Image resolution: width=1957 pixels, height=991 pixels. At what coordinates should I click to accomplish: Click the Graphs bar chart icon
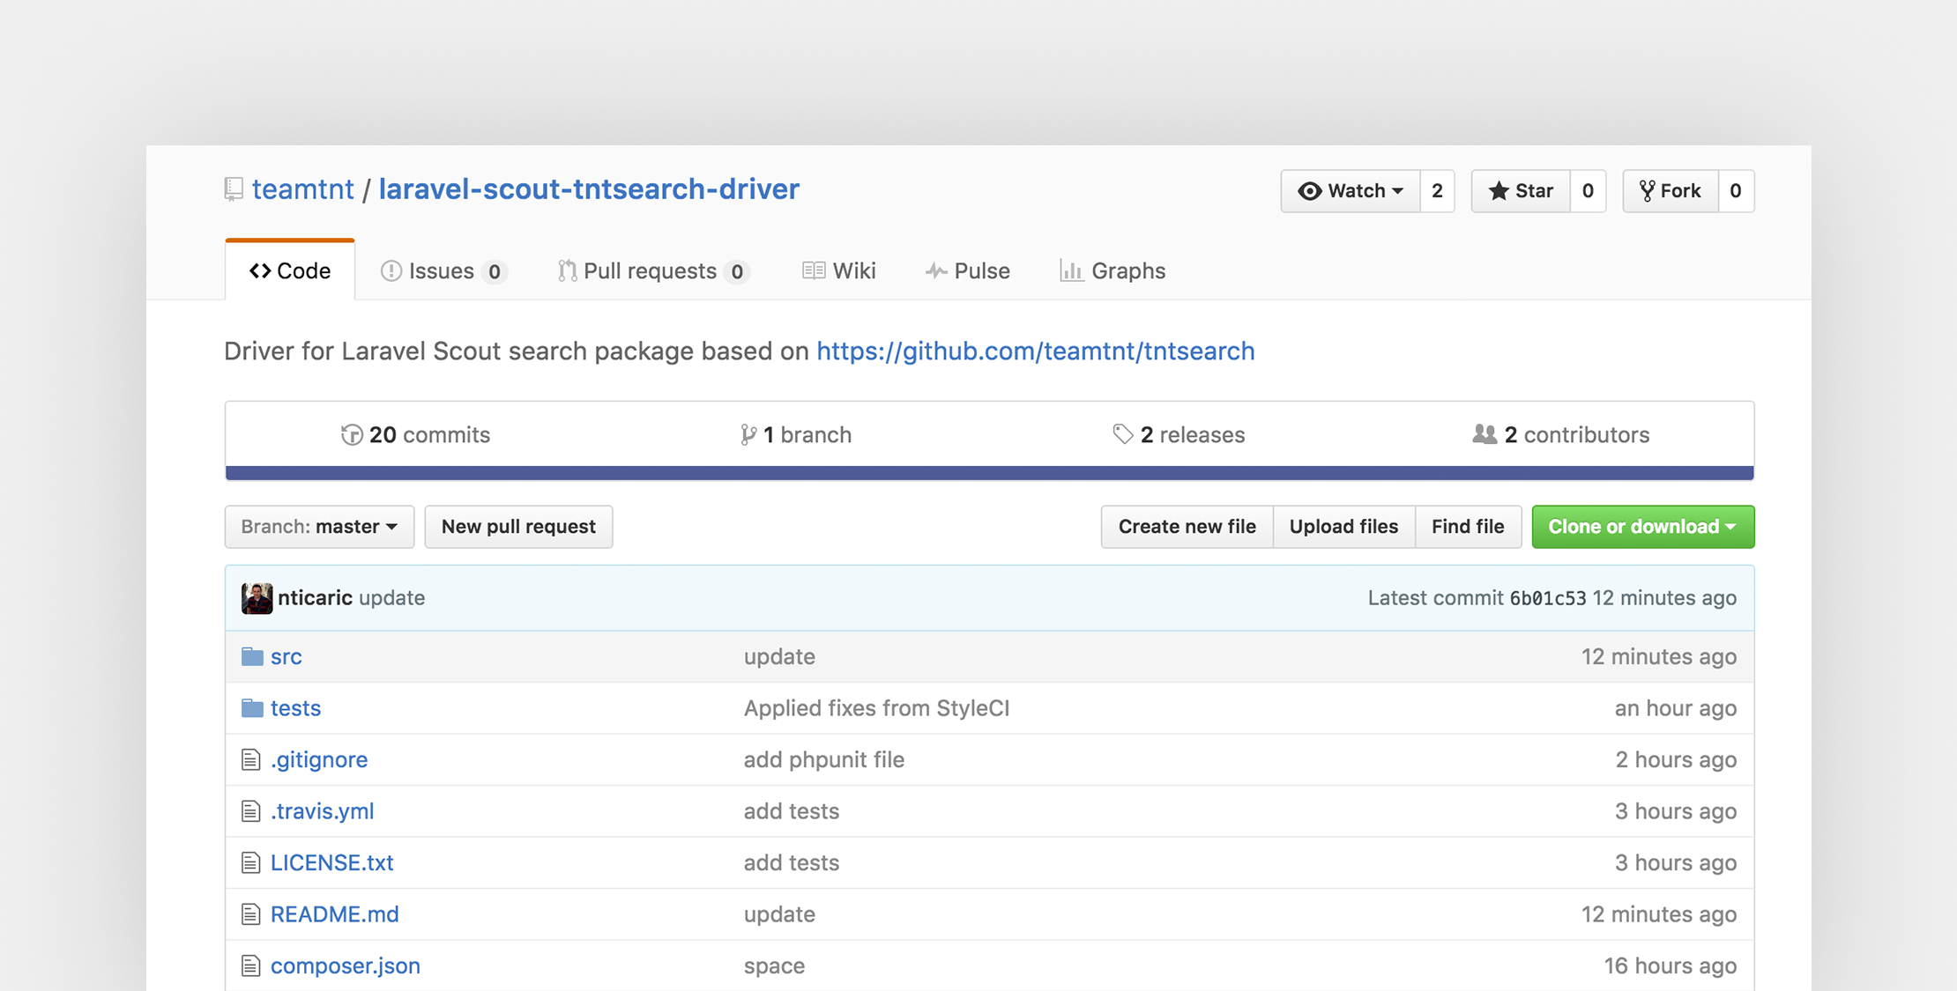1071,270
